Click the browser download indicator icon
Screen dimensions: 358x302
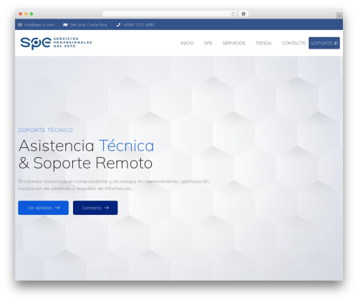click(x=243, y=14)
